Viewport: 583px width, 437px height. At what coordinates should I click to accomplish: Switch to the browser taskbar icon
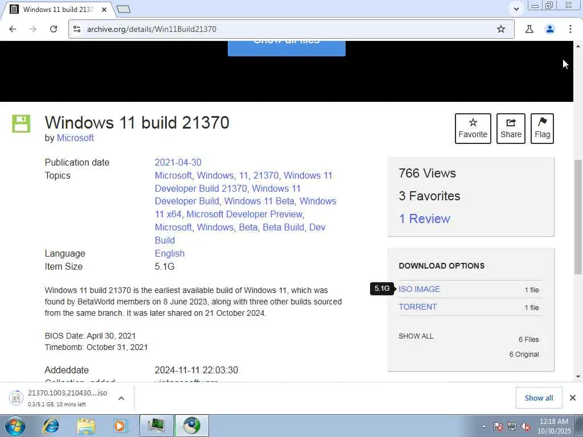[x=191, y=426]
